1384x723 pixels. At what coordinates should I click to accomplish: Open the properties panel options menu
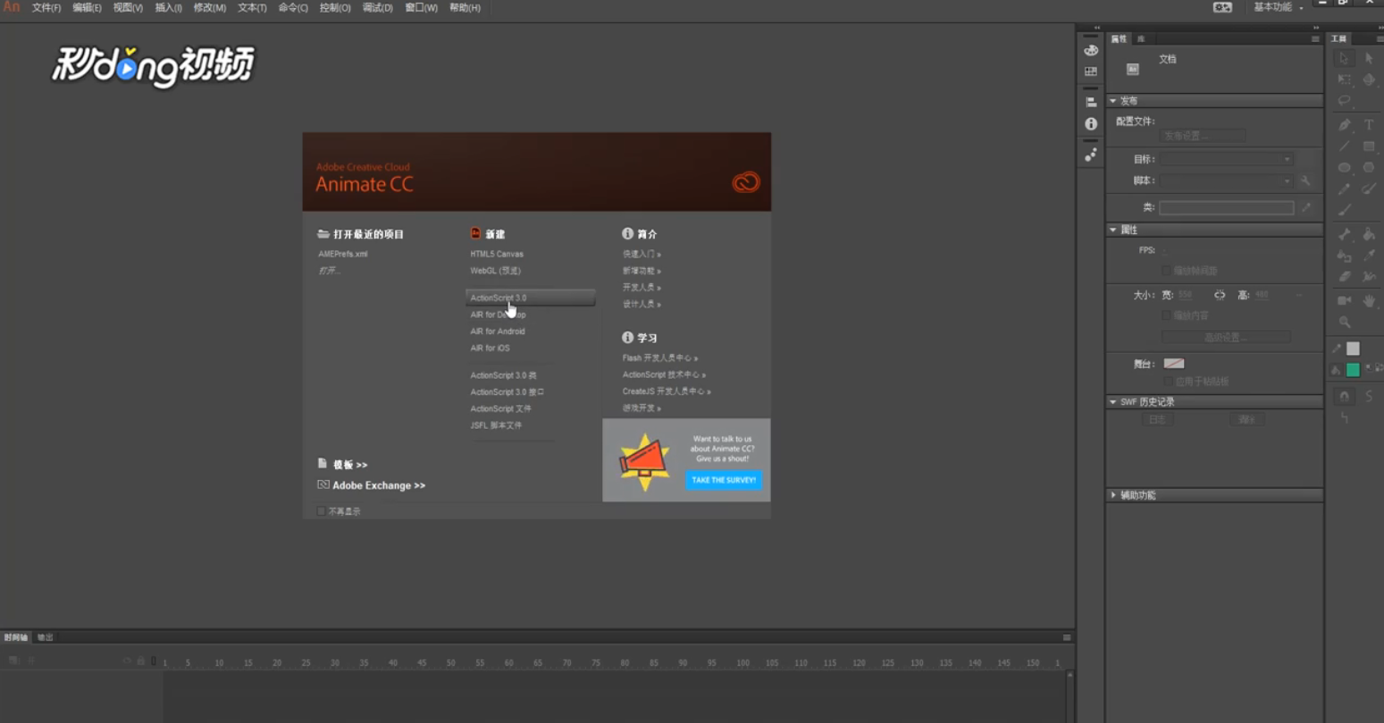pyautogui.click(x=1315, y=39)
